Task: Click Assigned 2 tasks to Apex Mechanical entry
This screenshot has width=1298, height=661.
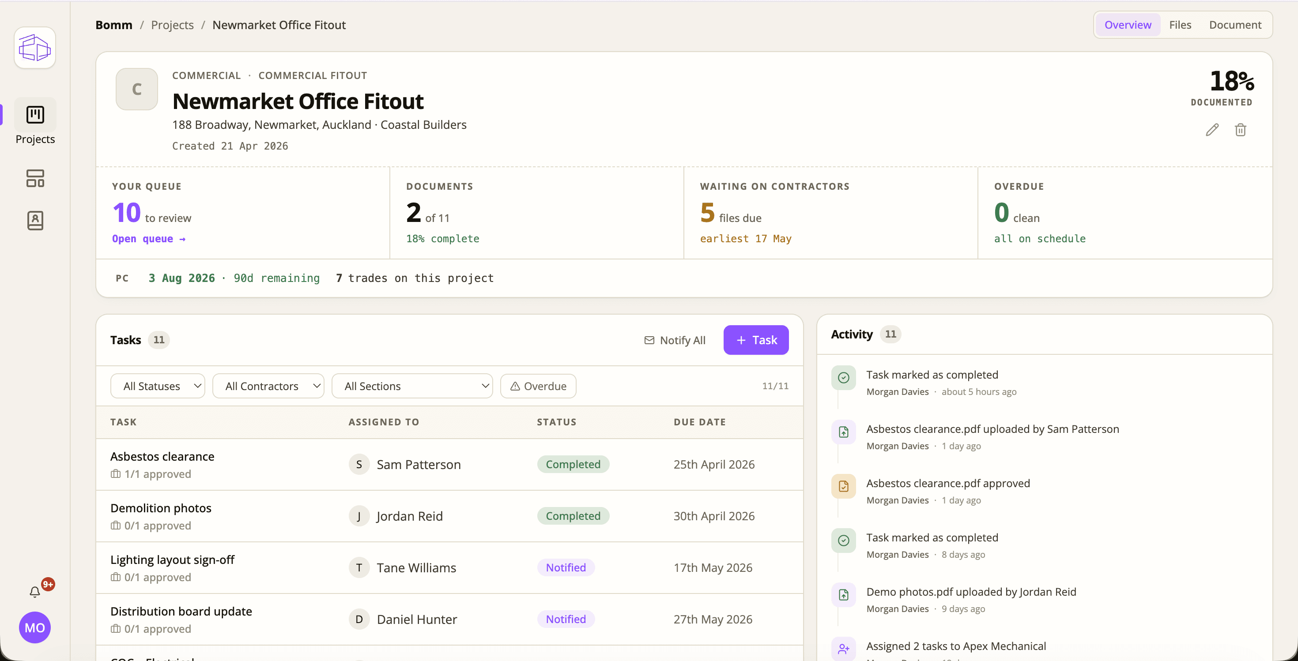Action: (956, 646)
